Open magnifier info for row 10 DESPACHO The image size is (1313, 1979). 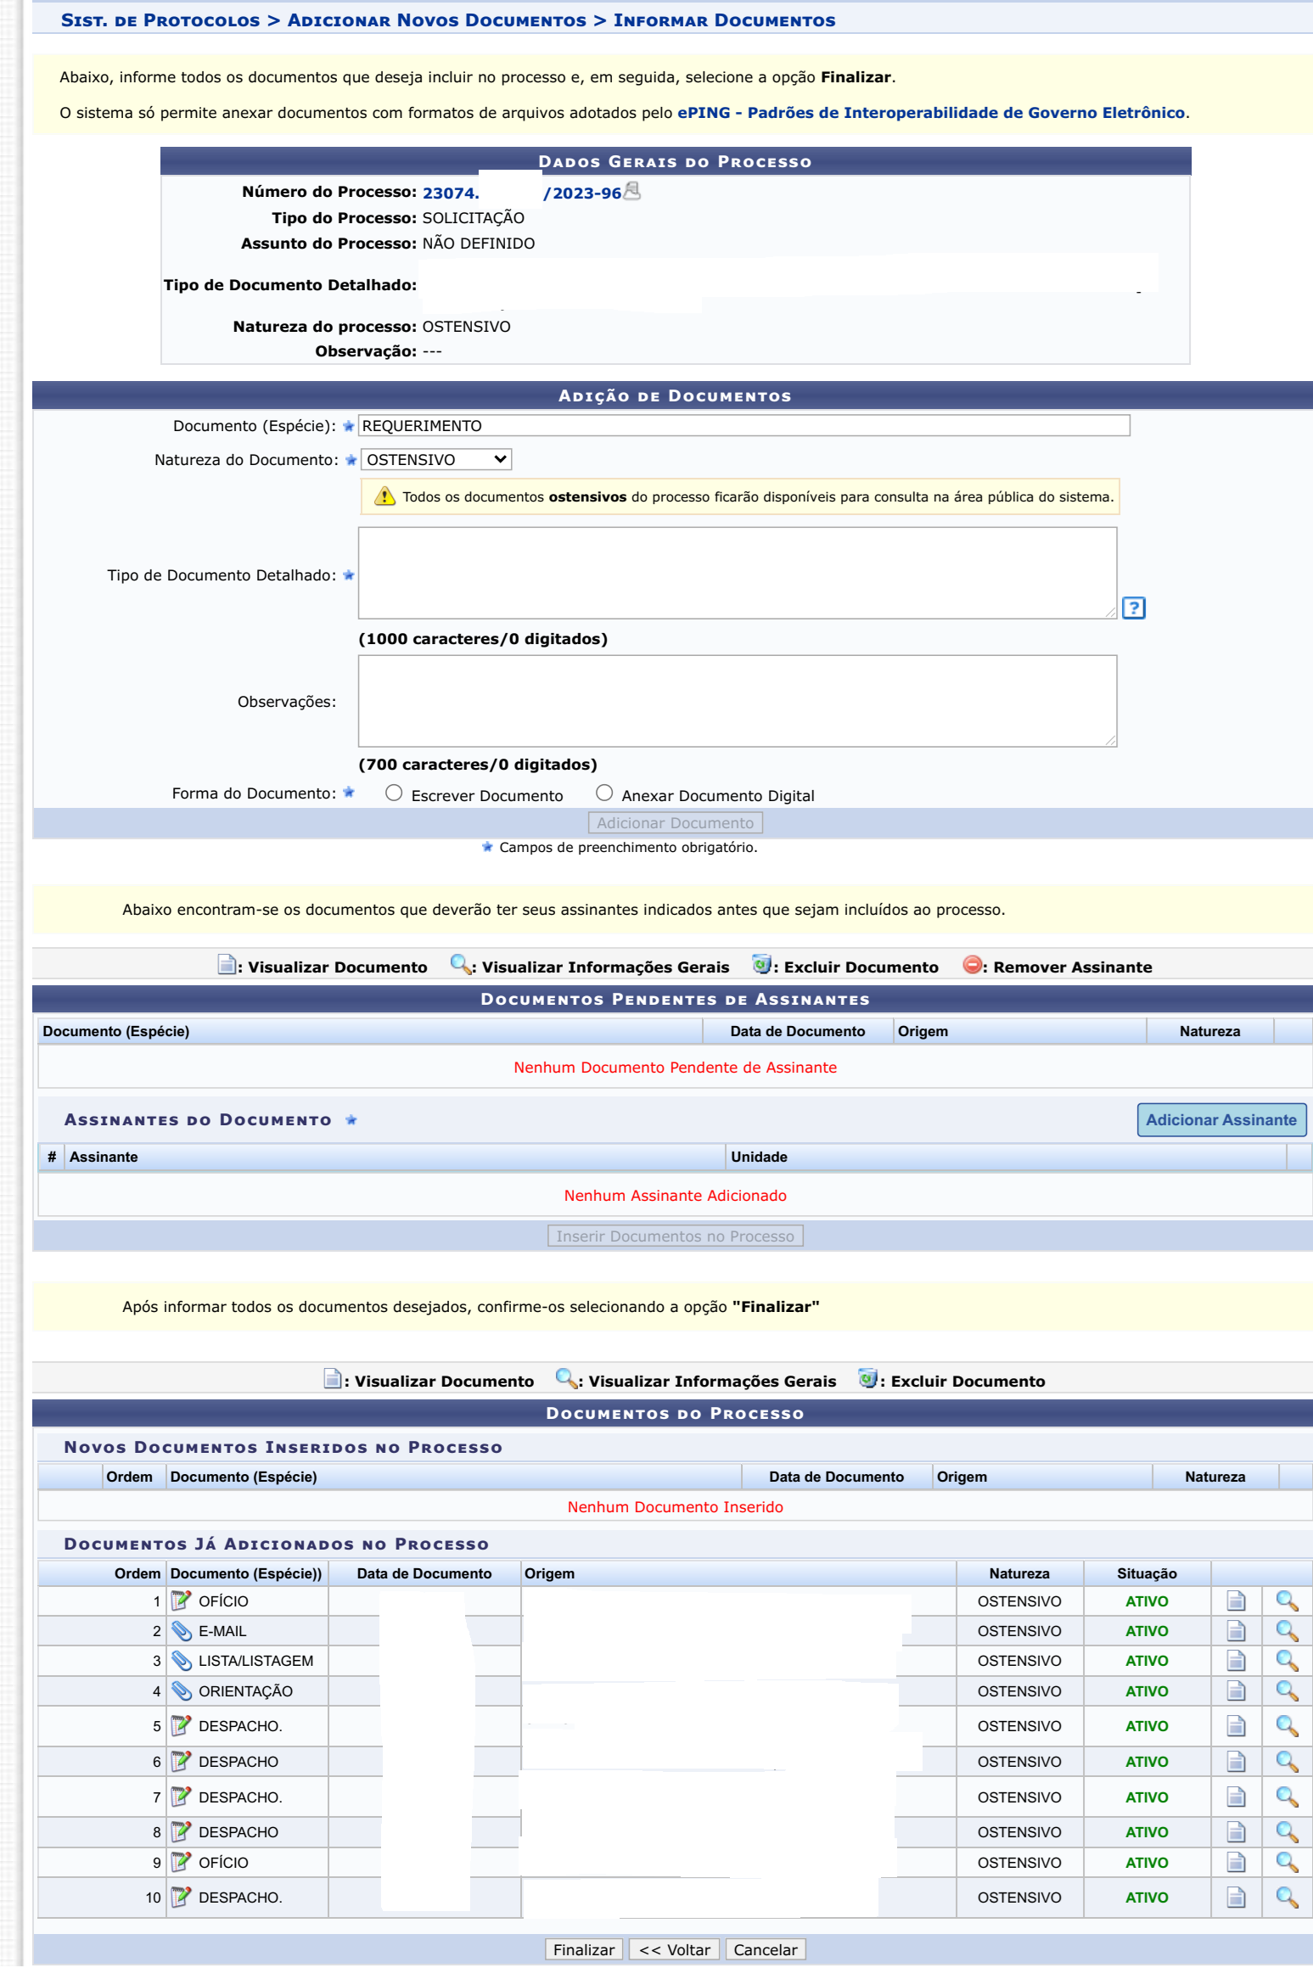click(x=1287, y=1897)
